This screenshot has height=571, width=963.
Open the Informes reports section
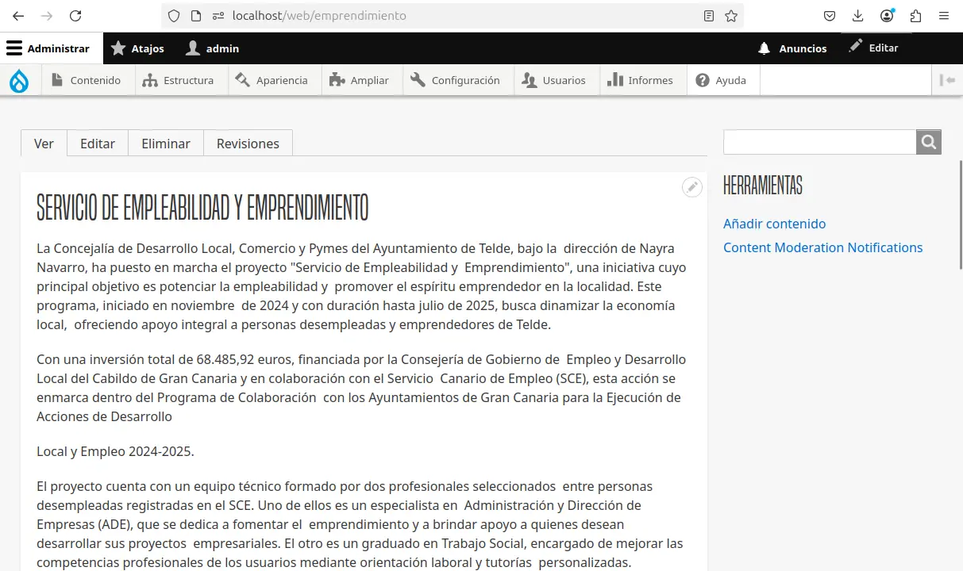point(641,79)
